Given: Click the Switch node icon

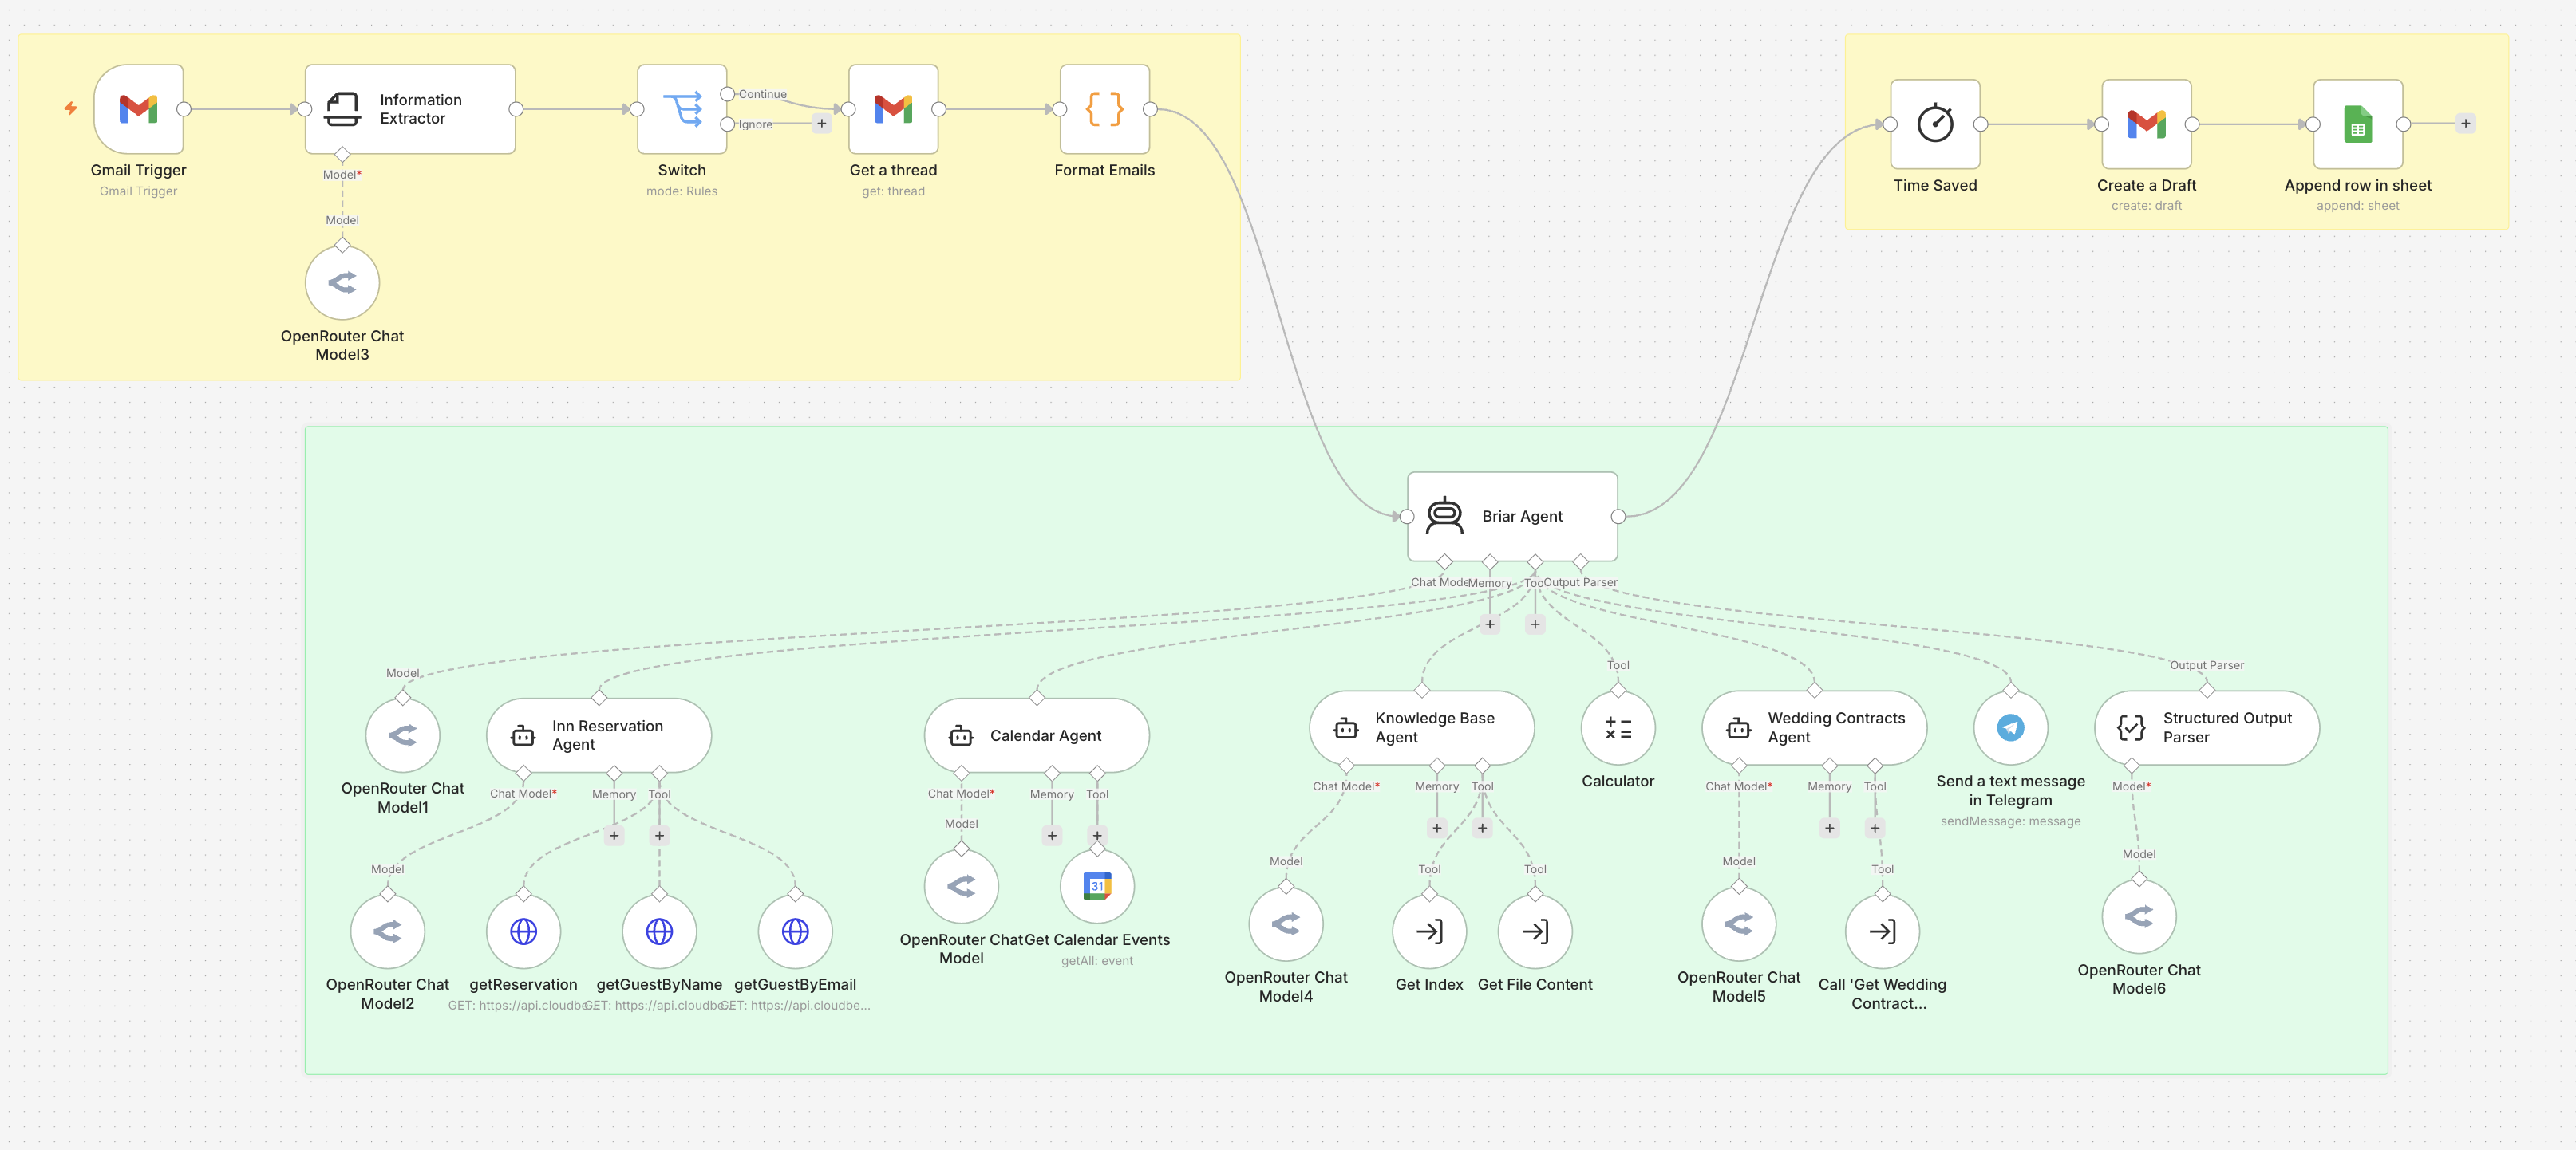Looking at the screenshot, I should pyautogui.click(x=682, y=109).
